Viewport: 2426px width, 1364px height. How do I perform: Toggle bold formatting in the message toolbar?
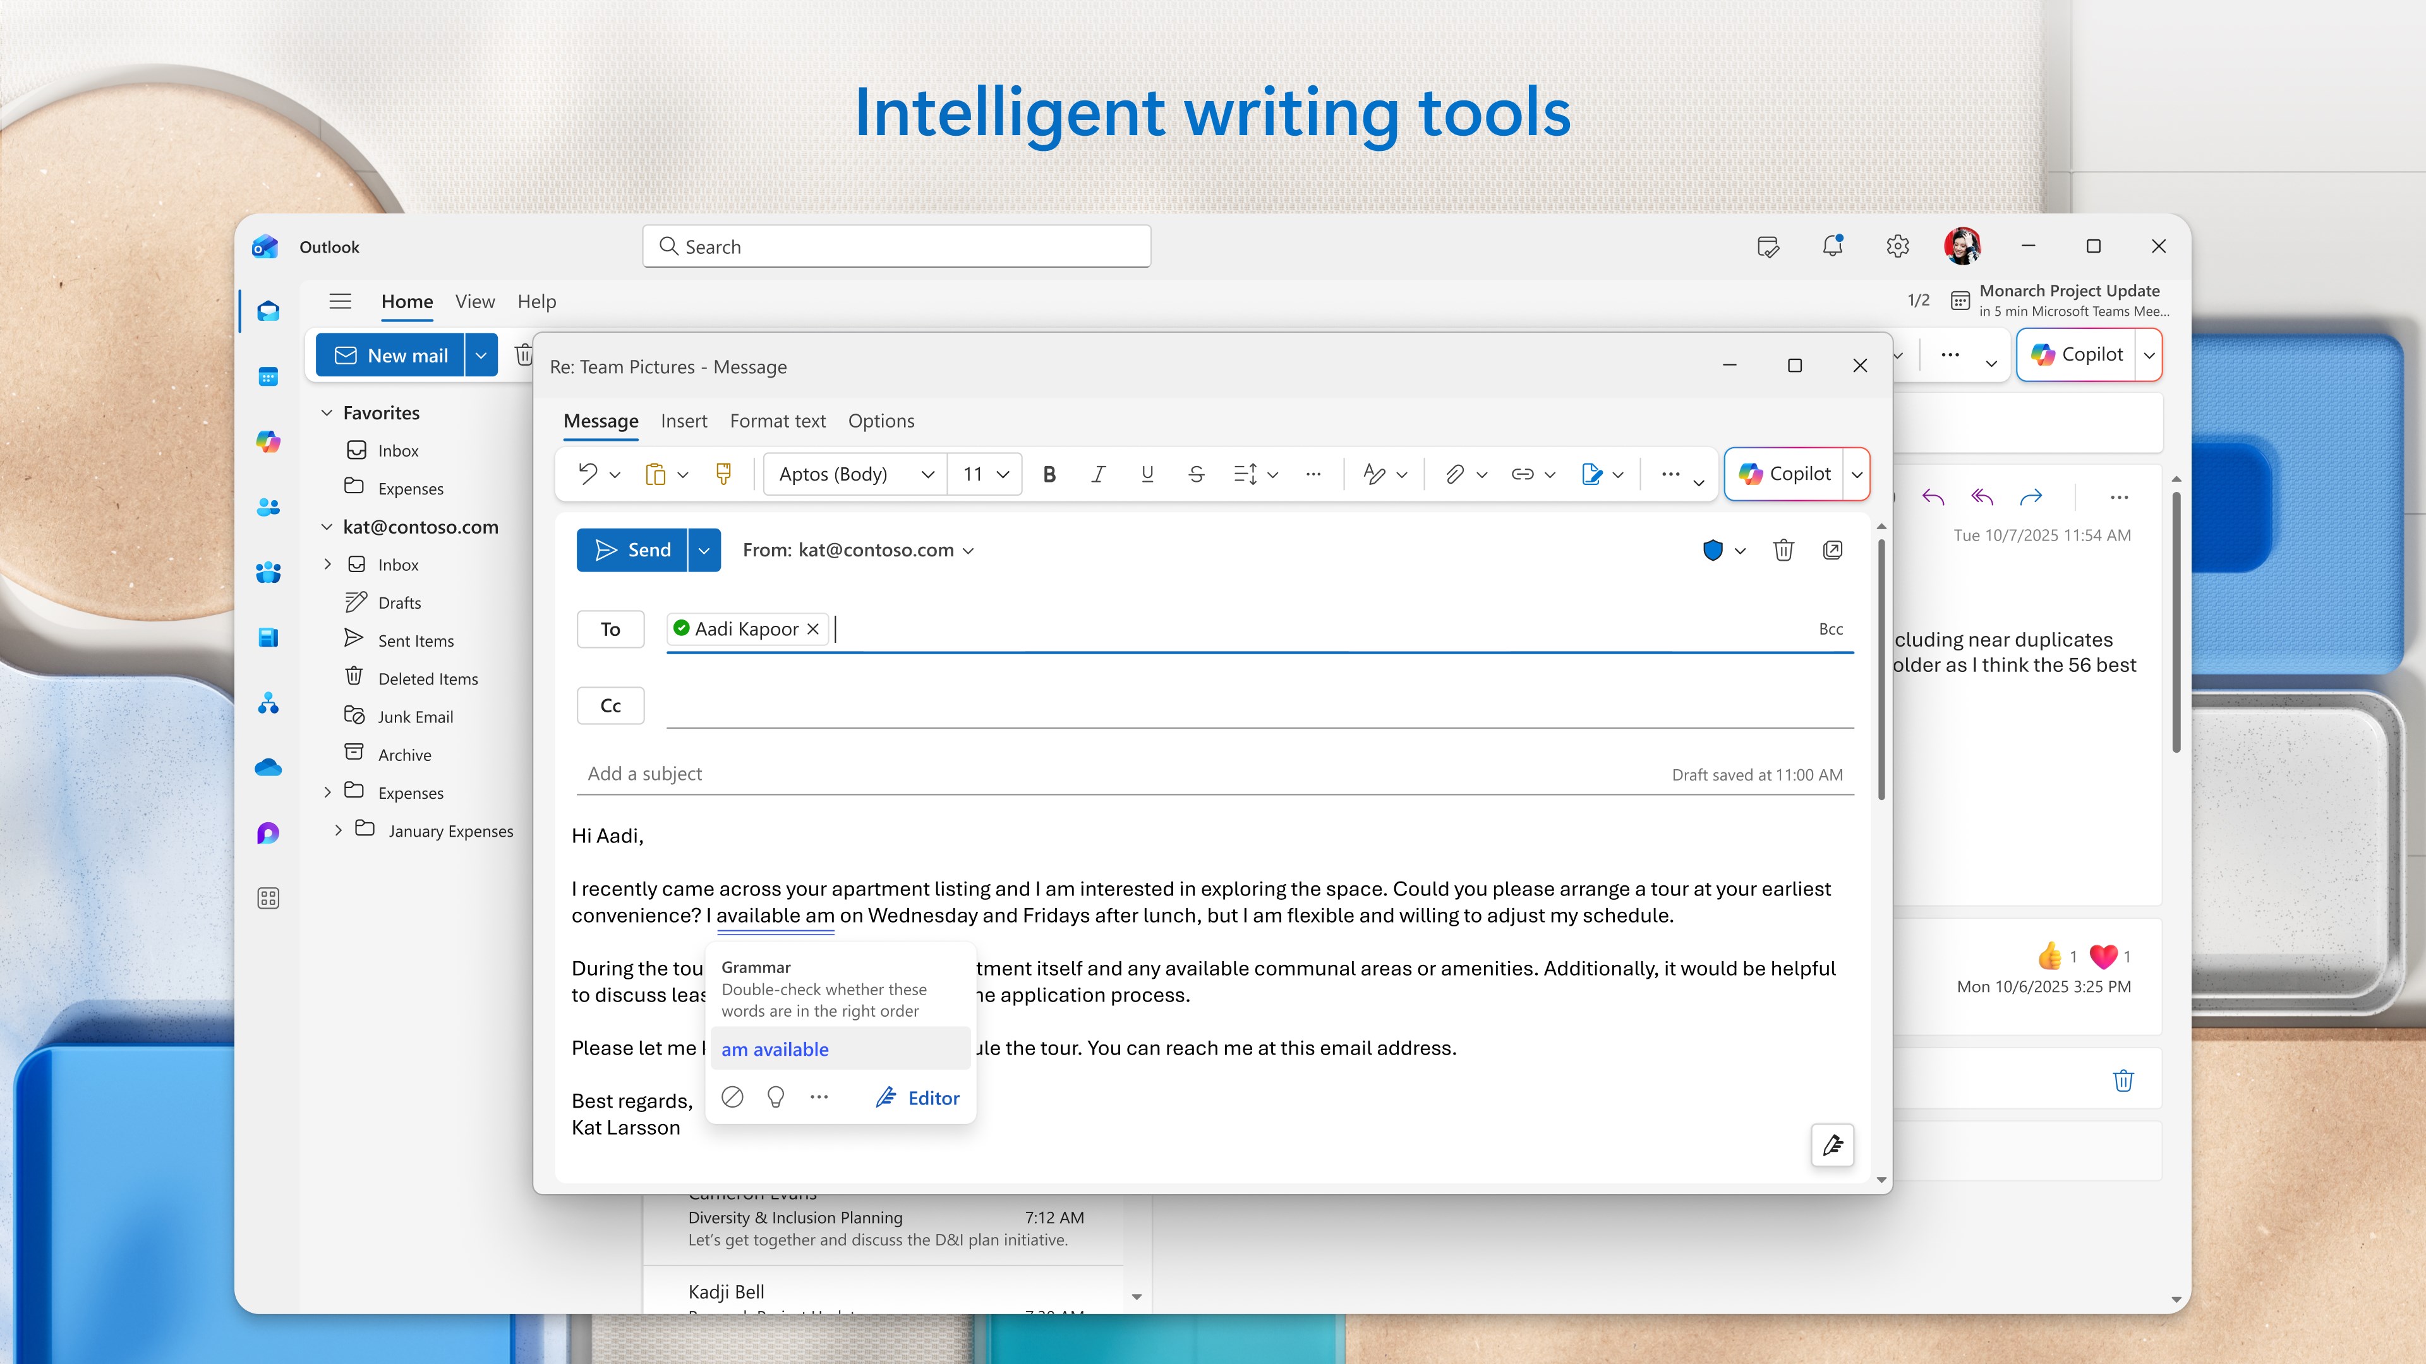click(x=1049, y=474)
